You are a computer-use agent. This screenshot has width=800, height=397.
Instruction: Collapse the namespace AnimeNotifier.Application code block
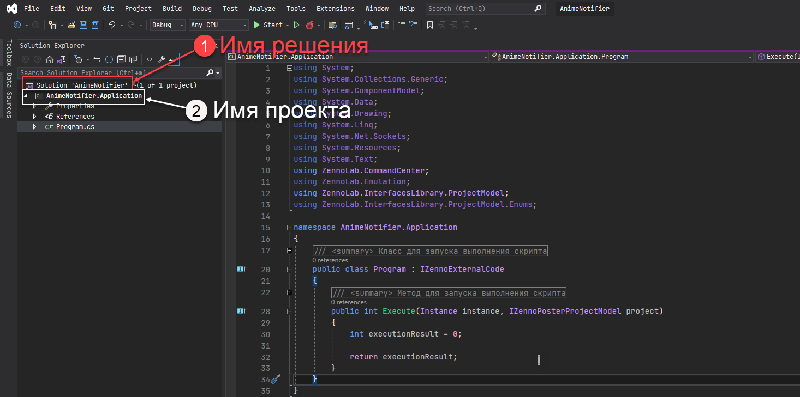pos(289,227)
